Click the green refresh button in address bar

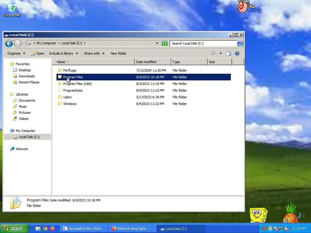(165, 43)
